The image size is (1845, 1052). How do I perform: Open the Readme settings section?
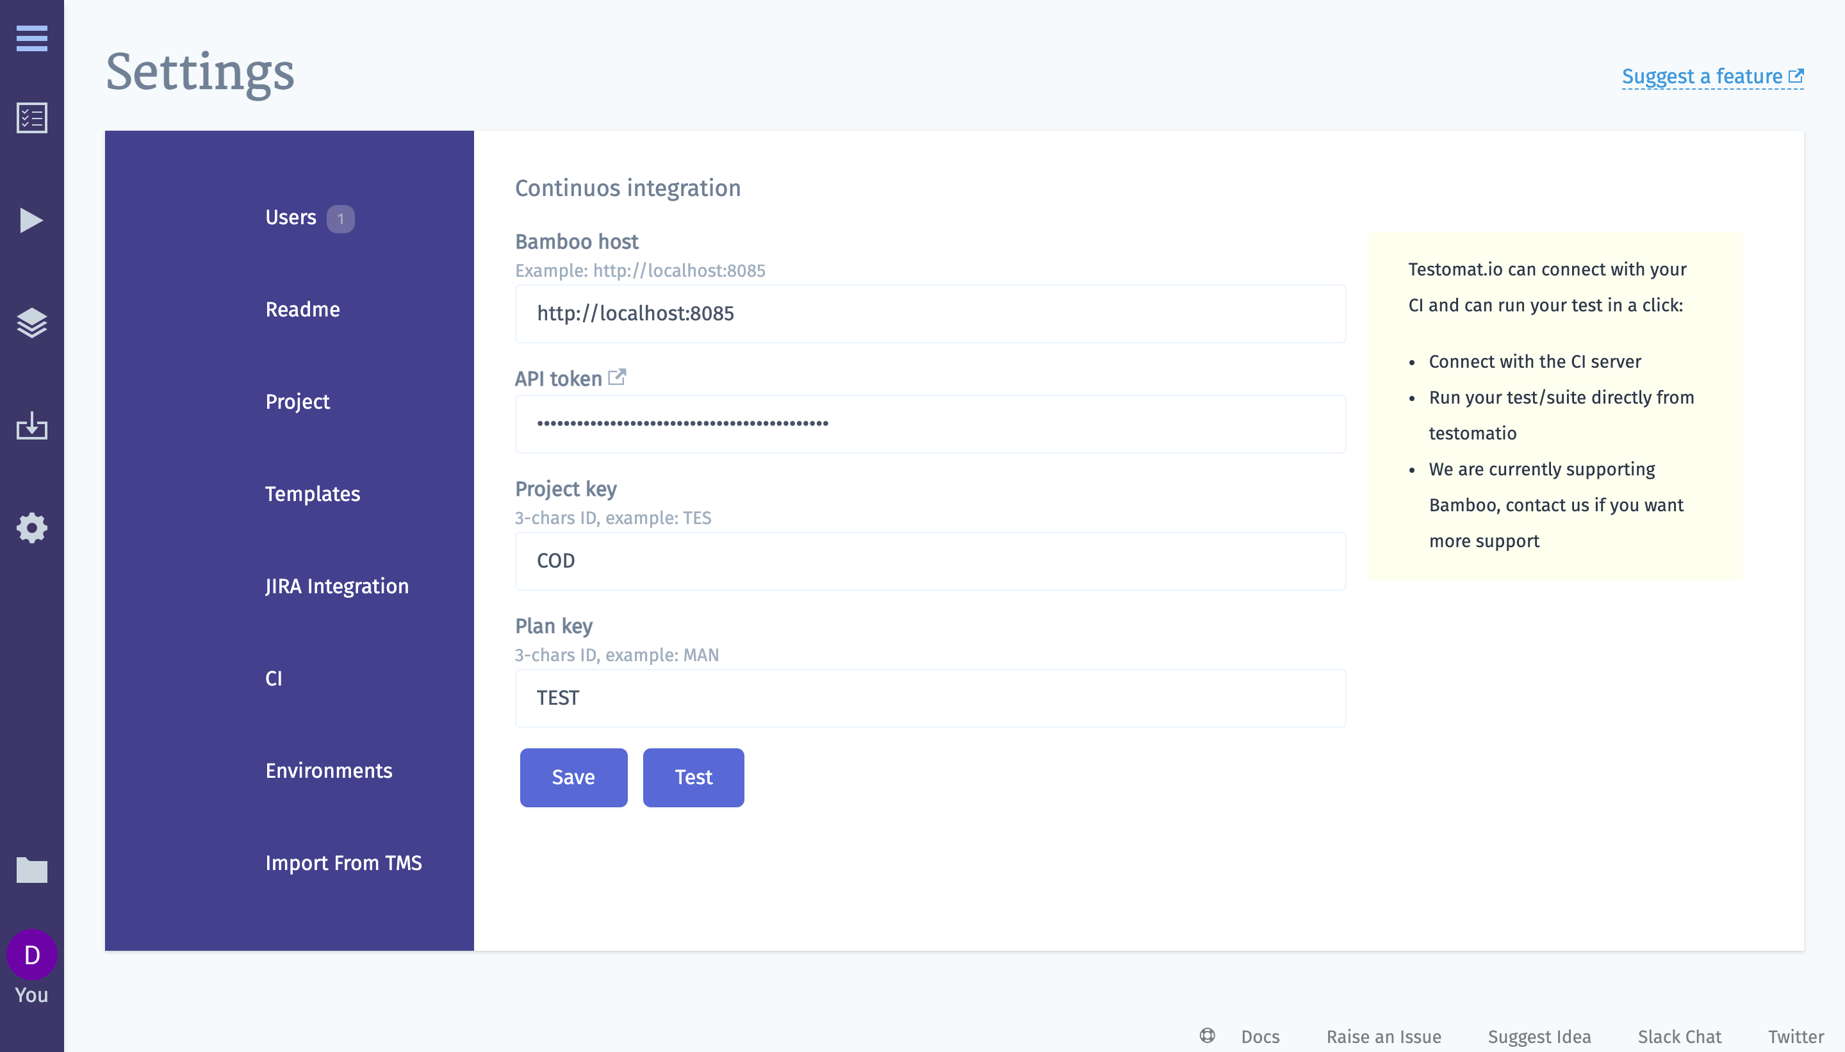(x=302, y=309)
